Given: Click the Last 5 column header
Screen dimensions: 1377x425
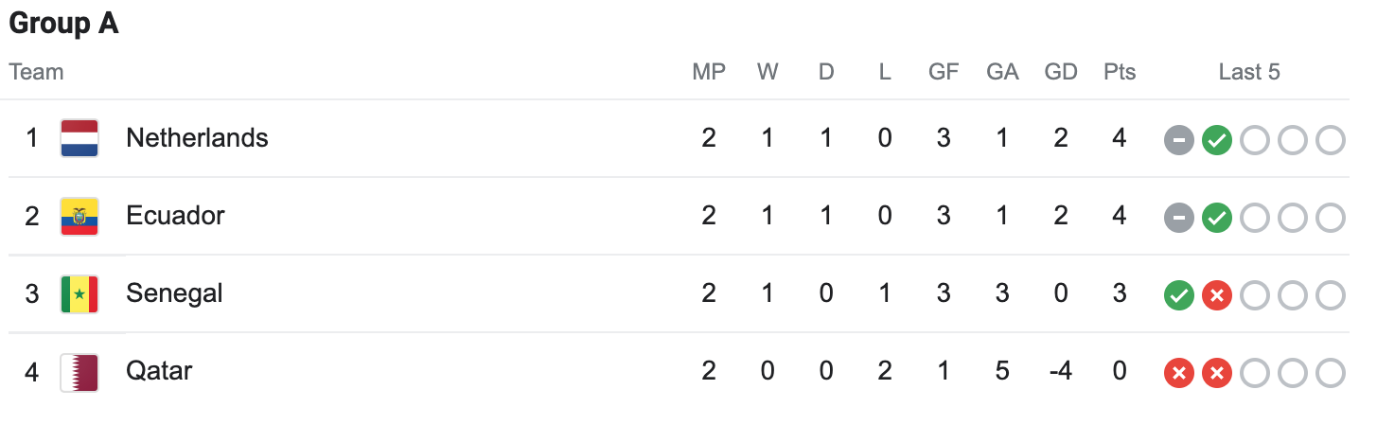Looking at the screenshot, I should pyautogui.click(x=1249, y=72).
